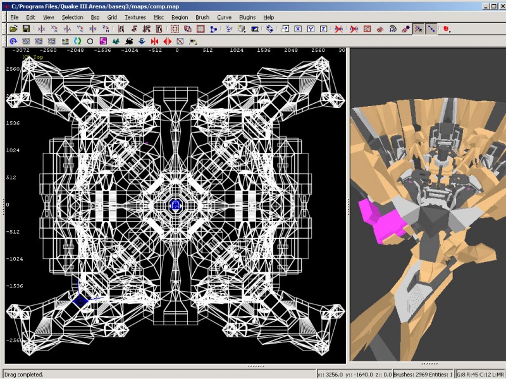
Task: Open a map file with folder icon
Action: tap(13, 29)
